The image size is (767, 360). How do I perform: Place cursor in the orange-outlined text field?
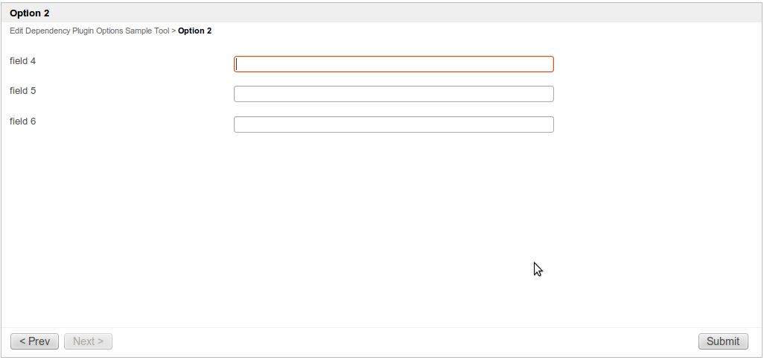click(x=393, y=64)
